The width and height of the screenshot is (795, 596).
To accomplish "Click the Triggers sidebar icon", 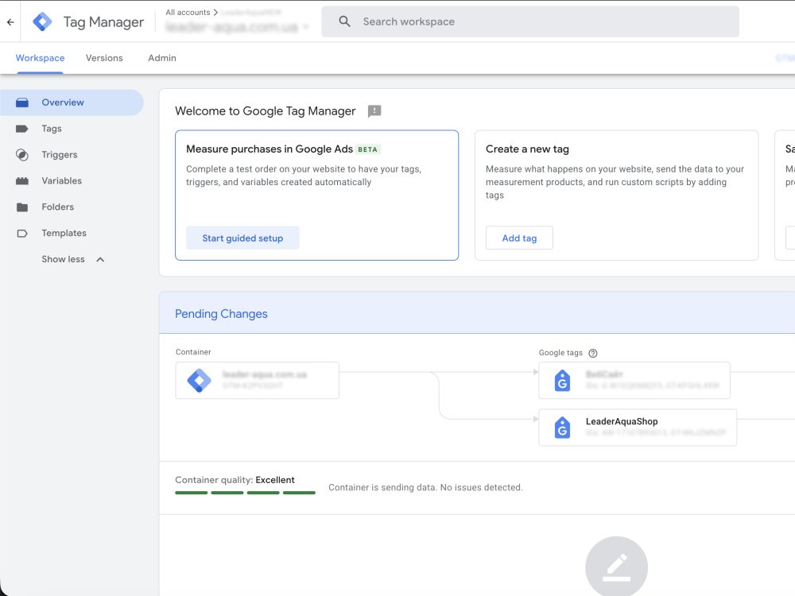I will pos(22,155).
